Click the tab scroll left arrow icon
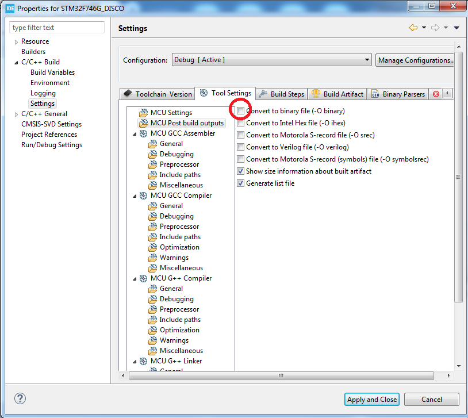 point(447,94)
